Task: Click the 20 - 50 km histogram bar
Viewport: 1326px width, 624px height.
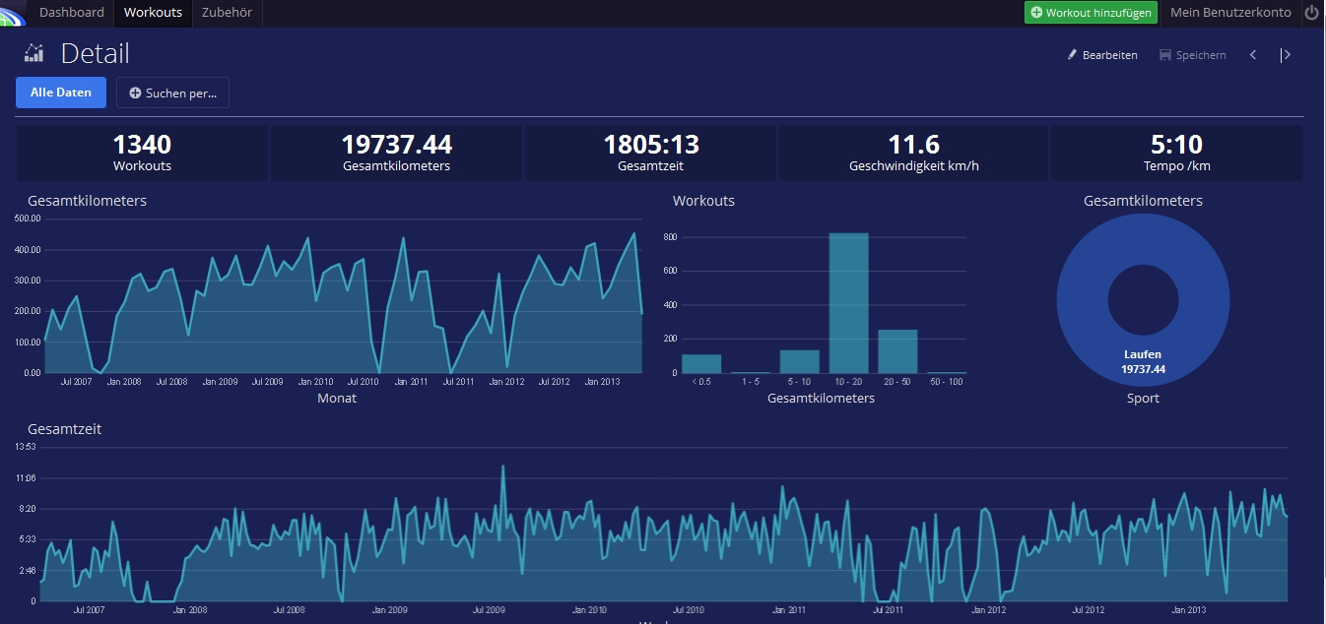Action: (897, 351)
